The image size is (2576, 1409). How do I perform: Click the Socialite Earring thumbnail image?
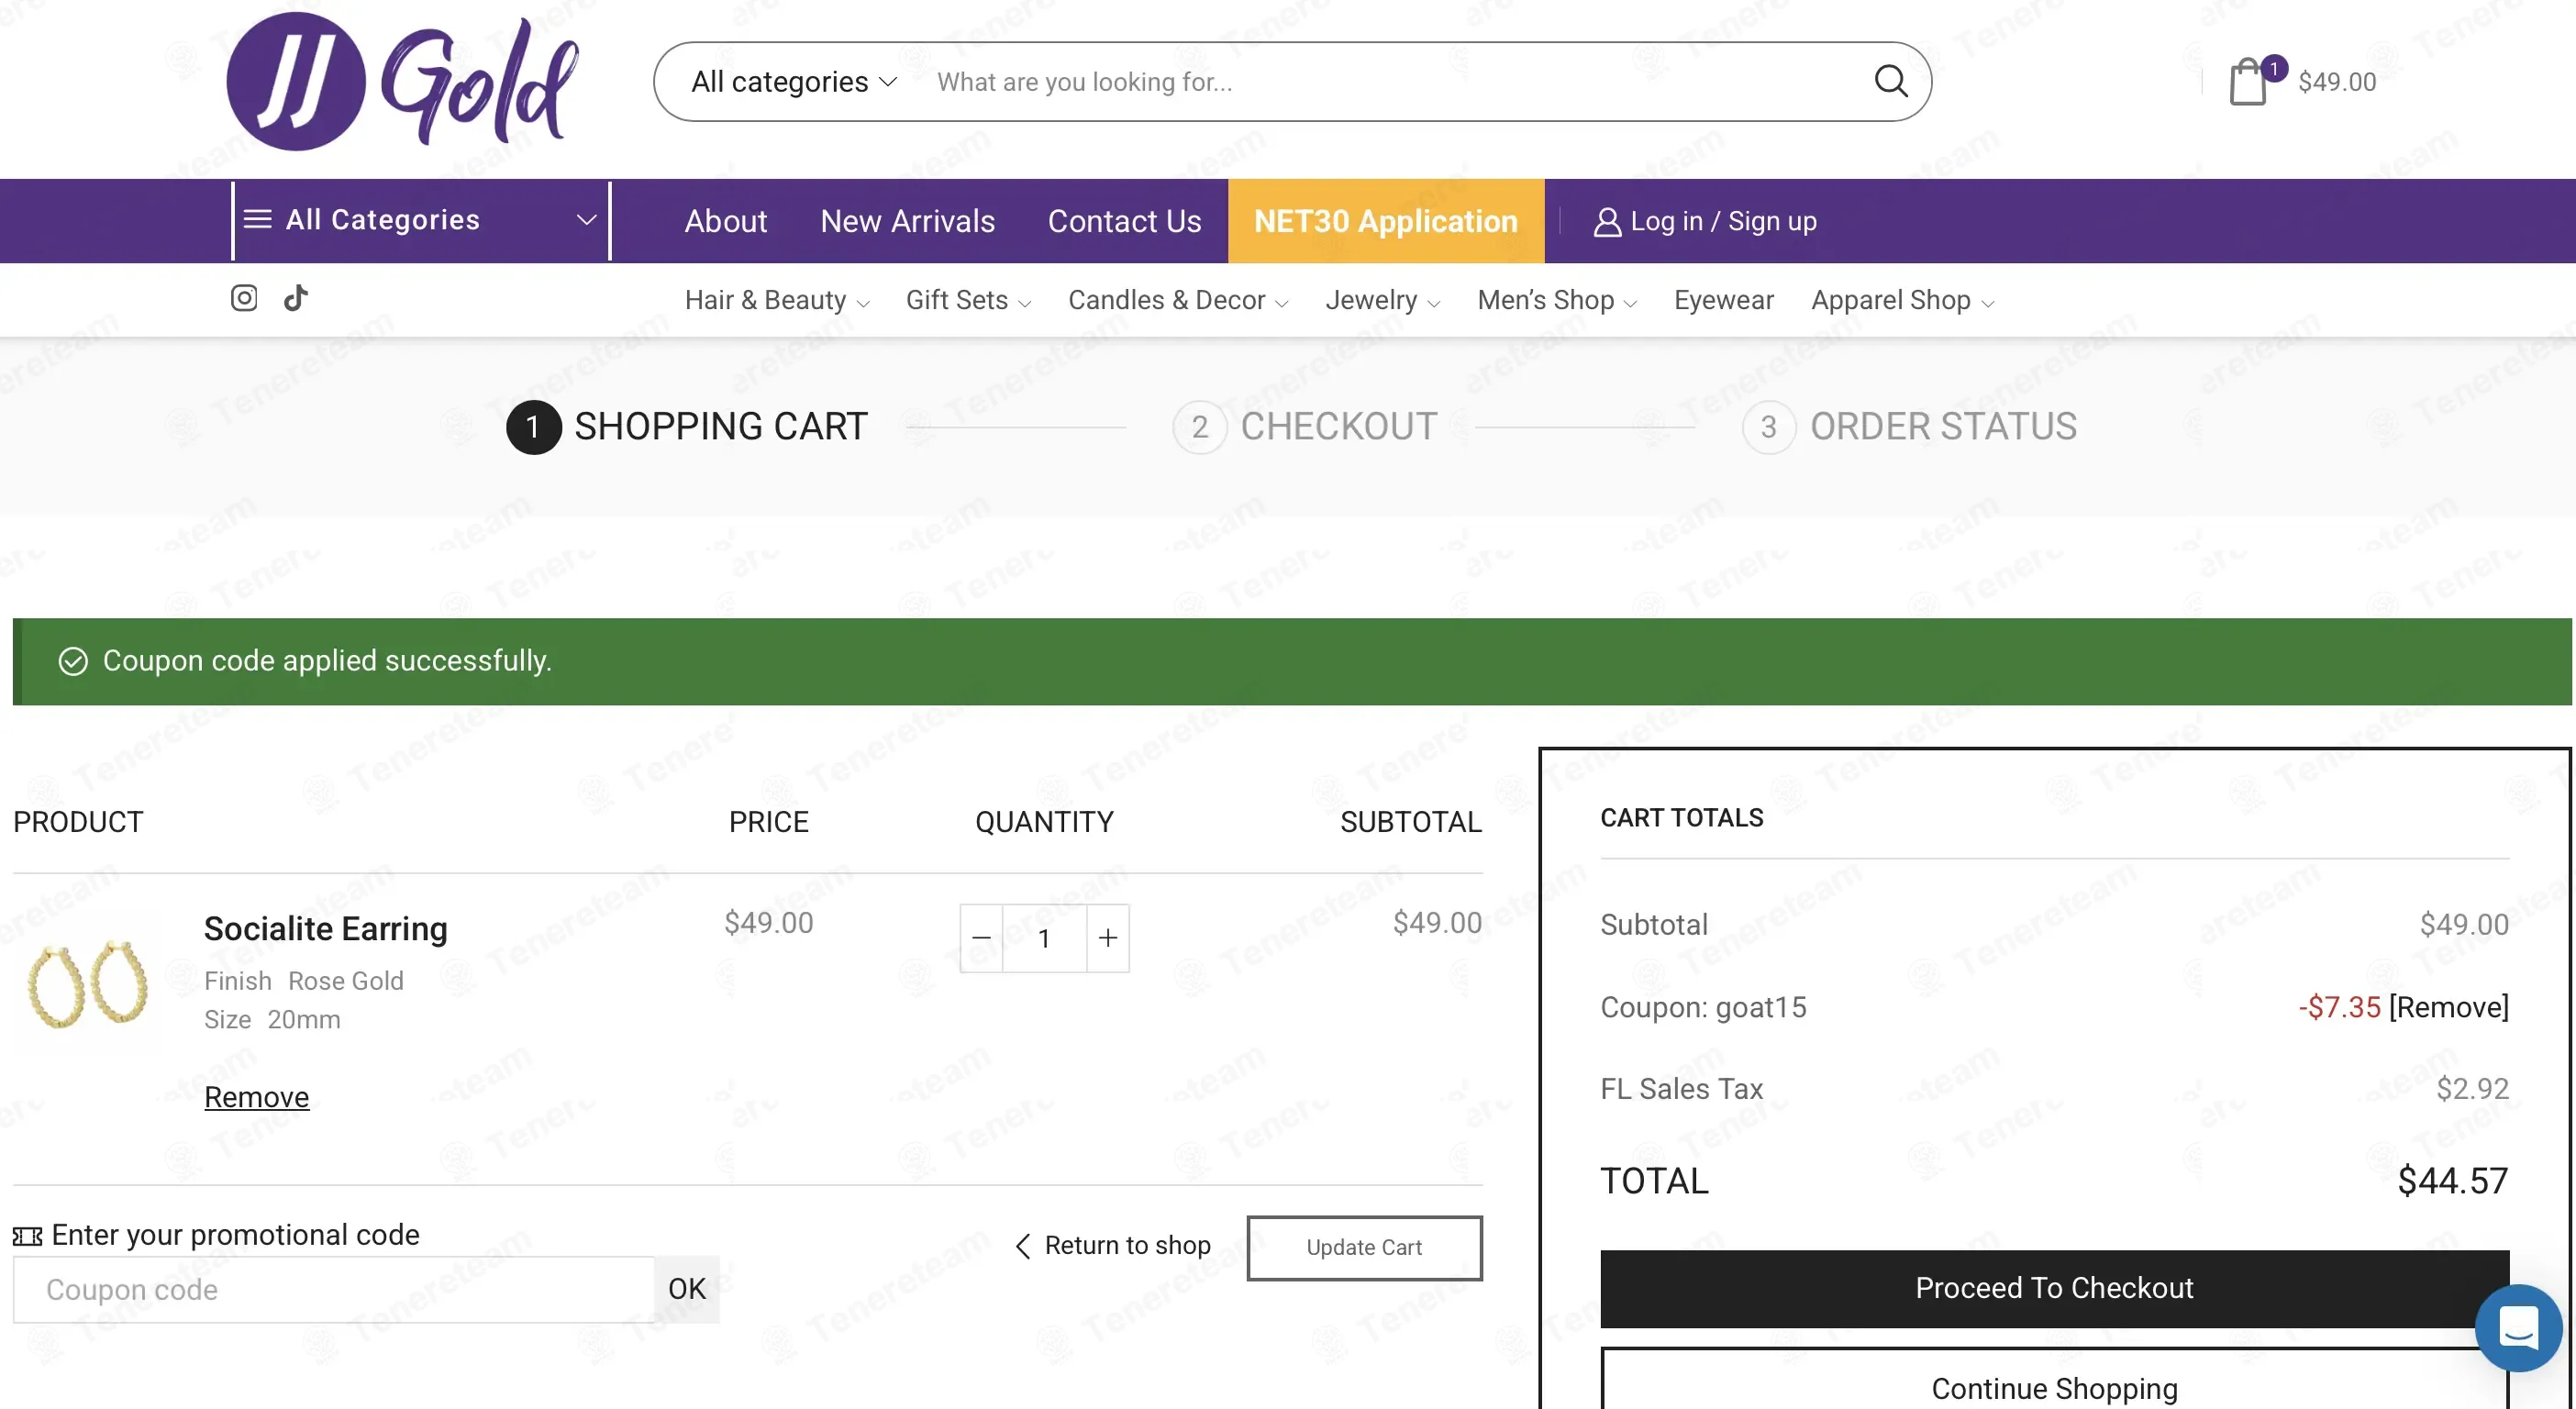(x=88, y=982)
